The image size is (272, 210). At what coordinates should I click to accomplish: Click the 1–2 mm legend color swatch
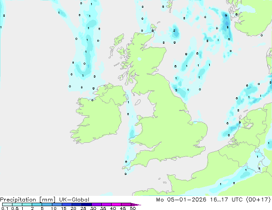pyautogui.click(x=27, y=204)
